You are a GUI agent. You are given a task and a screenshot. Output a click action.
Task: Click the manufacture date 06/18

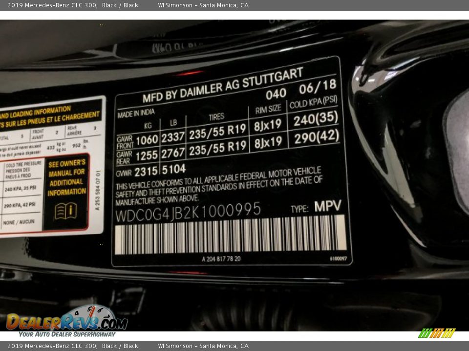point(318,87)
